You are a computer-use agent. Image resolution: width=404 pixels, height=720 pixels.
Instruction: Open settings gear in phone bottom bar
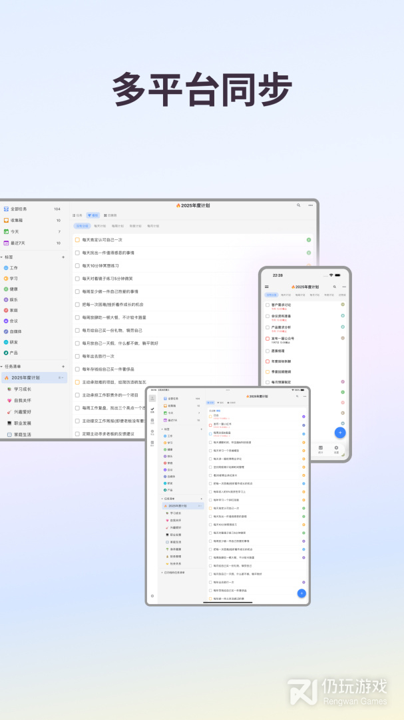pyautogui.click(x=336, y=449)
